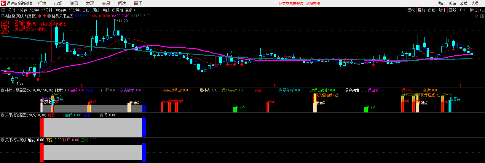This screenshot has width=485, height=163.
Task: Expand the 天眼战法副图 indicator menu
Action: click(2, 115)
